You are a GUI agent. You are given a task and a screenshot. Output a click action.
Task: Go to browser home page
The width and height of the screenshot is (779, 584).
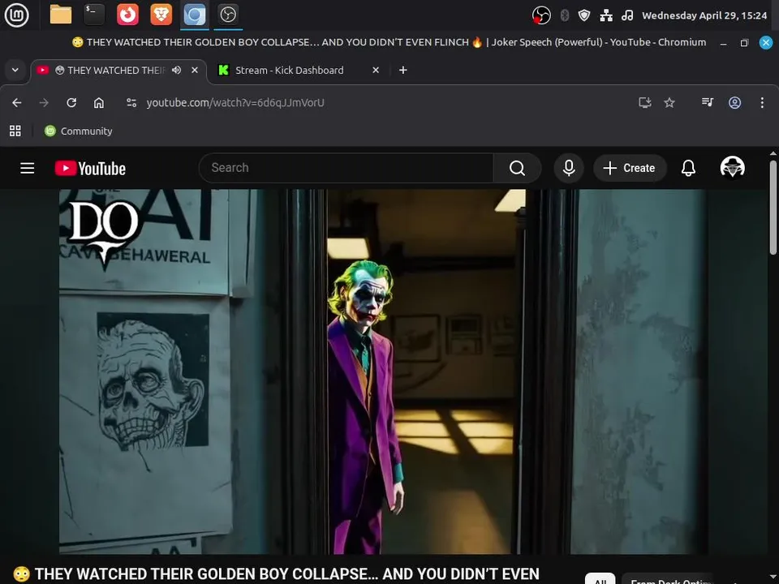tap(99, 103)
